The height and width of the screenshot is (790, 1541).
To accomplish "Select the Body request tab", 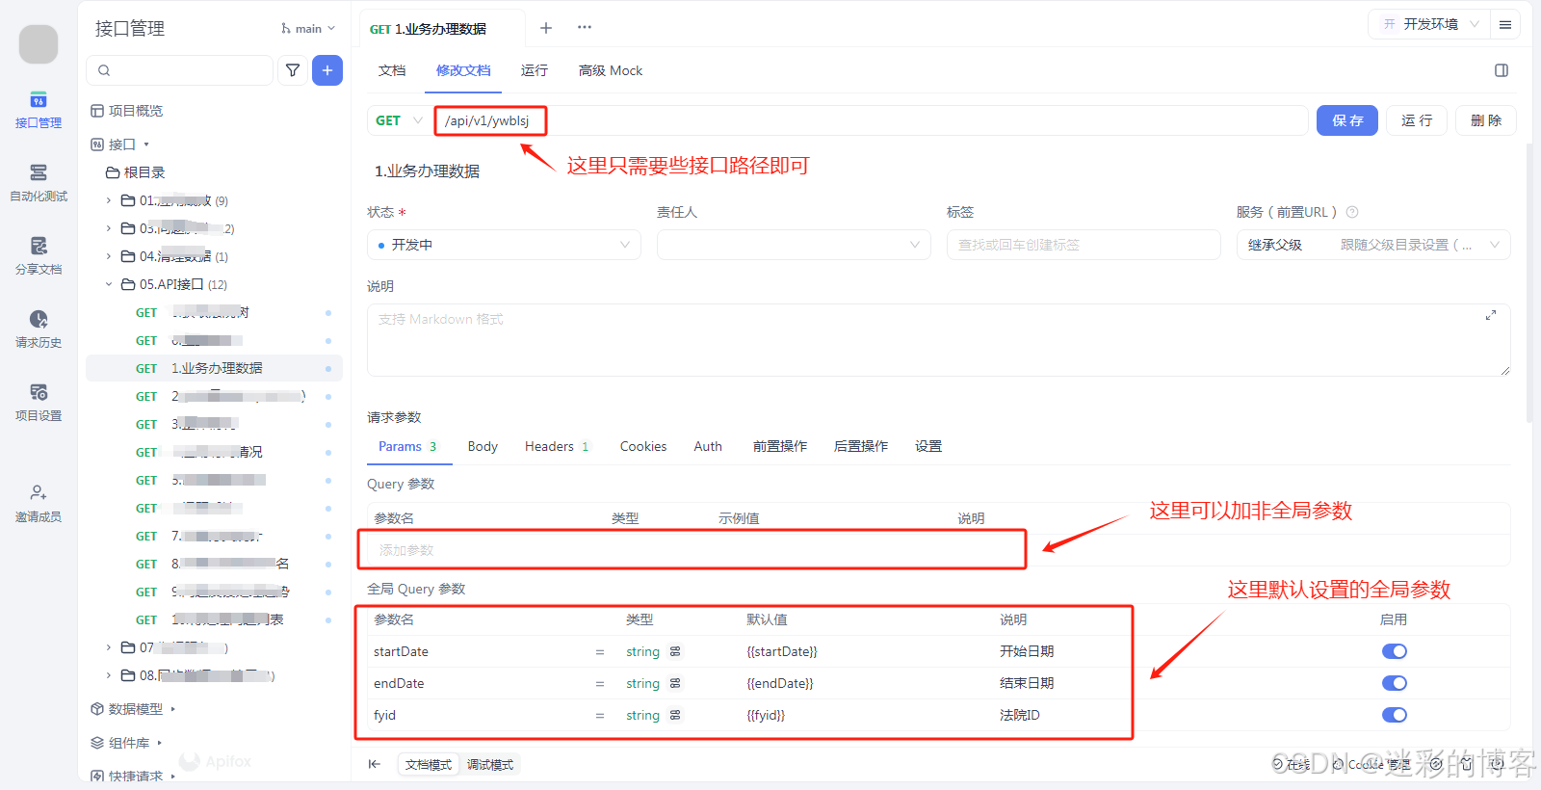I will 483,446.
